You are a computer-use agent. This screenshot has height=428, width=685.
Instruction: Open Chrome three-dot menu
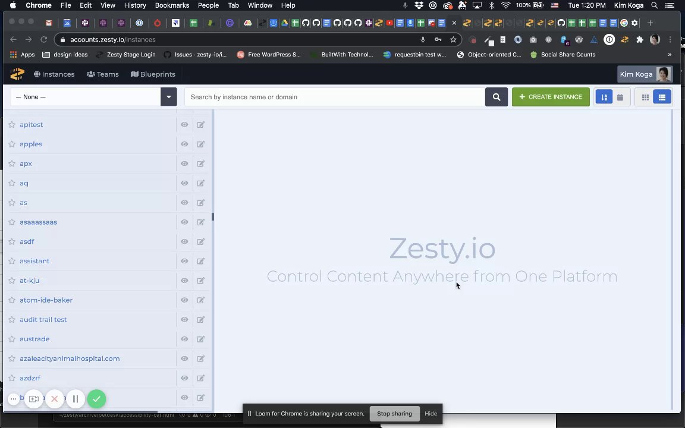click(670, 40)
